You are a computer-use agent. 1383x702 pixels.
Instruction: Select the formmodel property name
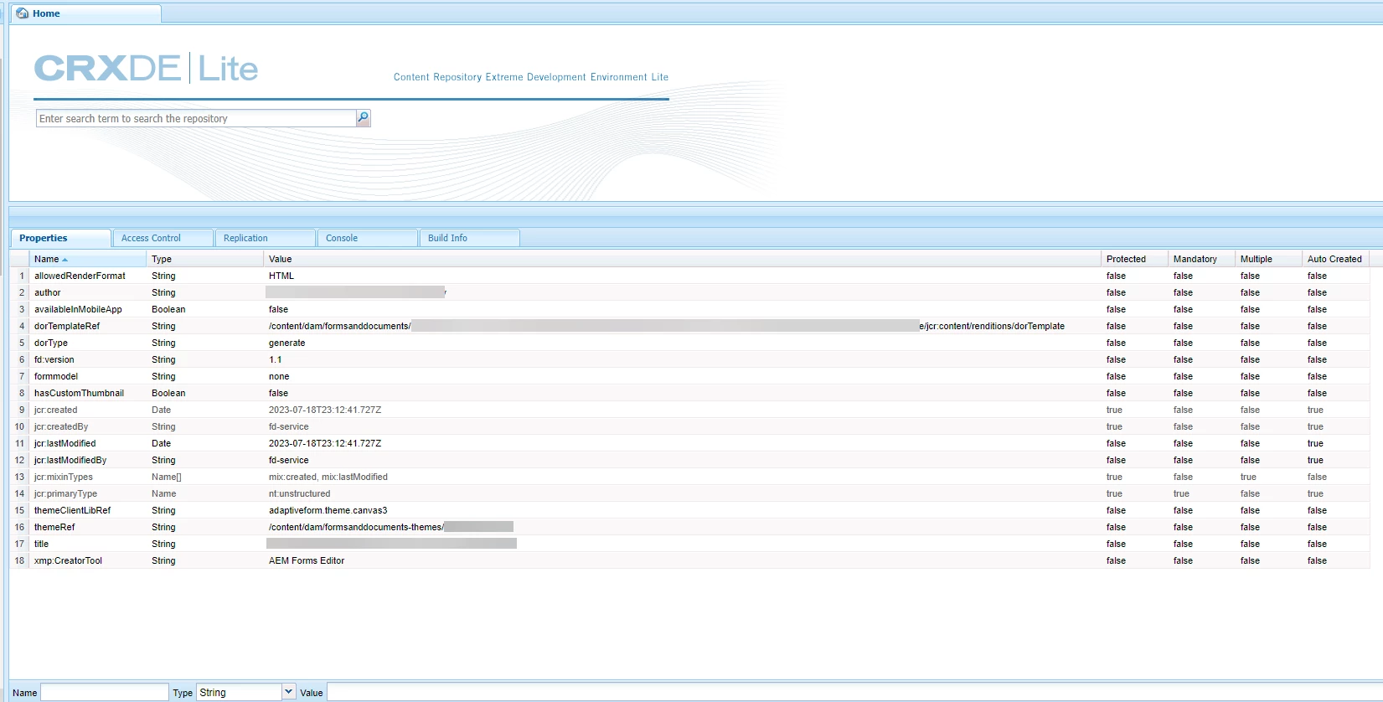click(56, 376)
